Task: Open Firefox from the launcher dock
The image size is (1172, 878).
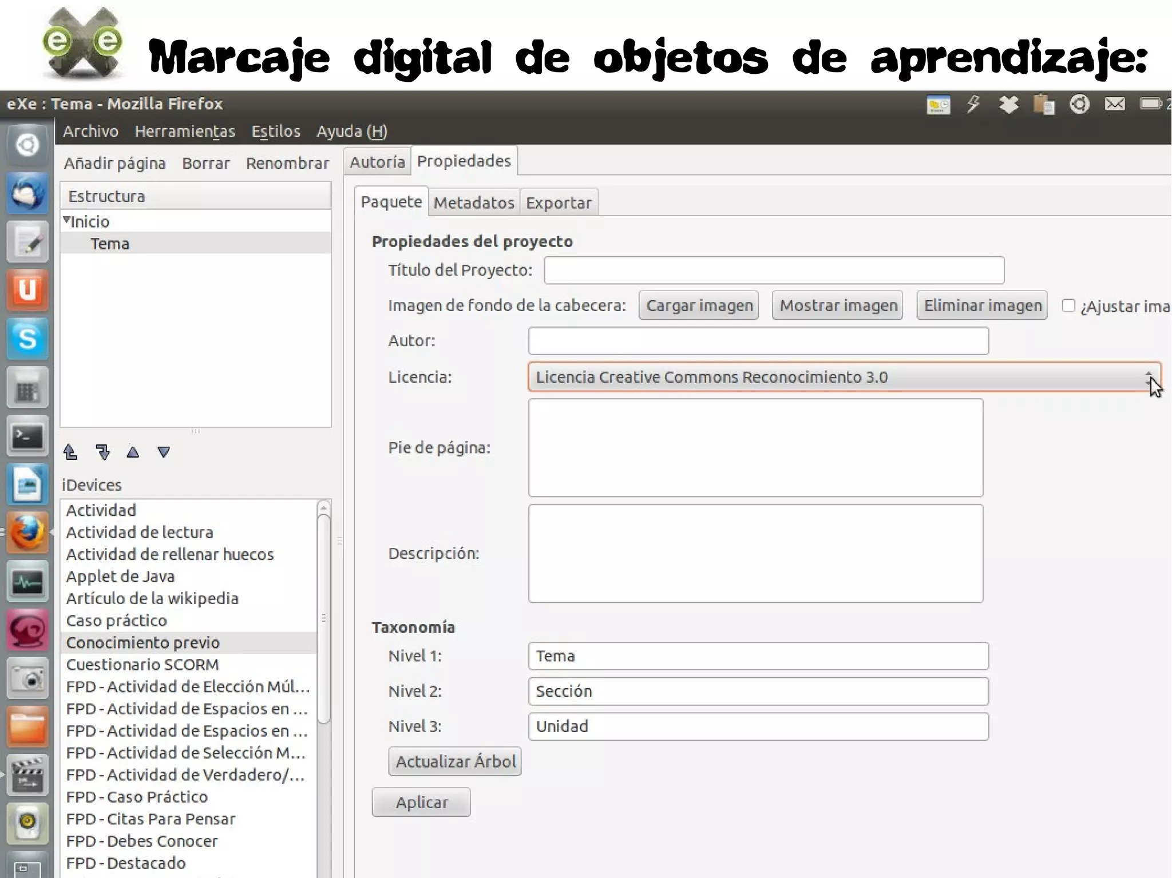Action: [x=27, y=533]
